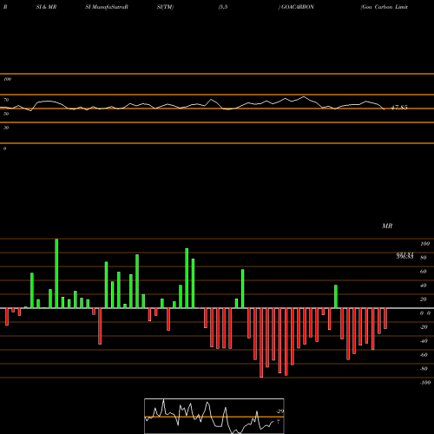Click the SI & MR header text

46,7
